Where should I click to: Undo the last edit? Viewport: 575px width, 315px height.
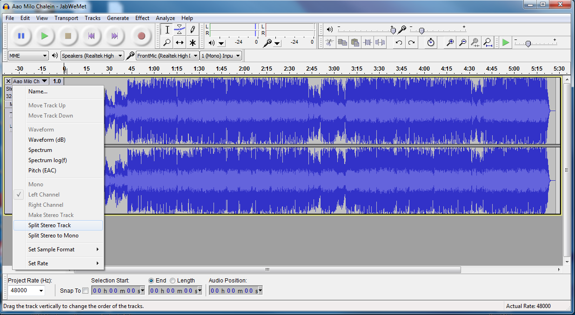pos(399,42)
